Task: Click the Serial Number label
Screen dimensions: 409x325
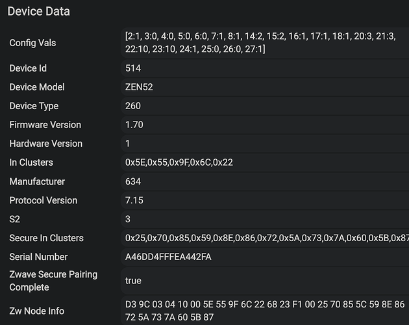Action: pyautogui.click(x=38, y=257)
